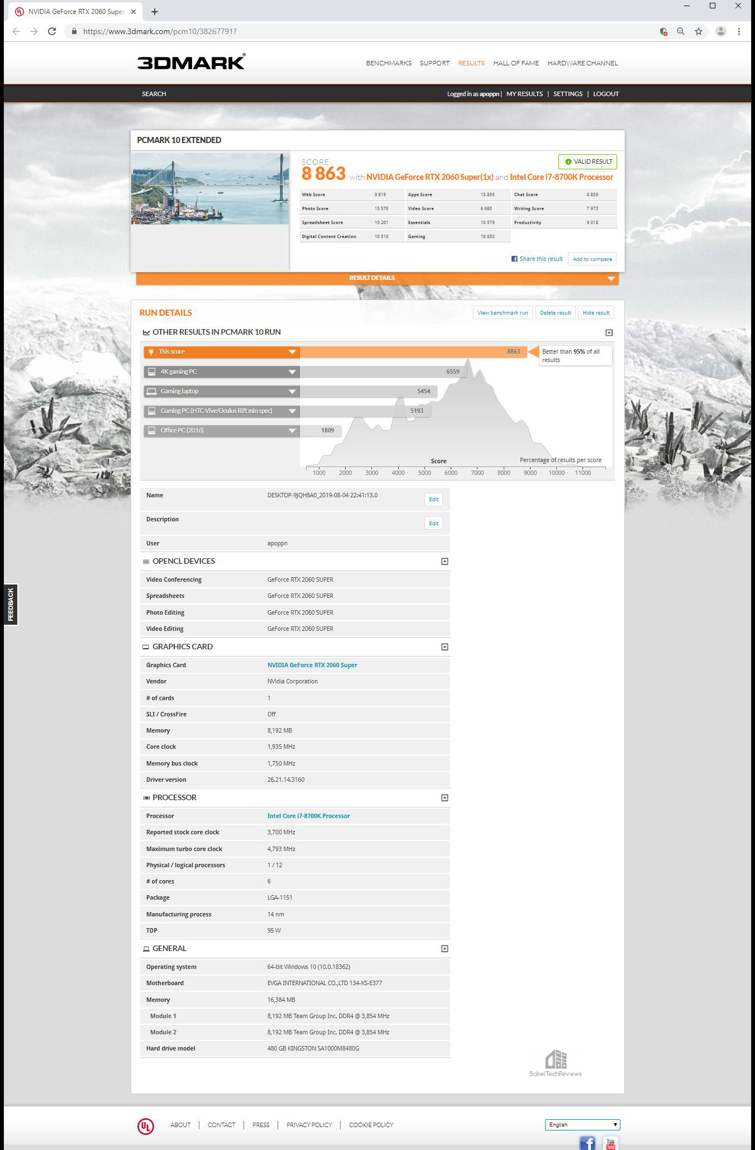Viewport: 755px width, 1150px height.
Task: Open the zoom magnifier icon in address bar
Action: [x=681, y=31]
